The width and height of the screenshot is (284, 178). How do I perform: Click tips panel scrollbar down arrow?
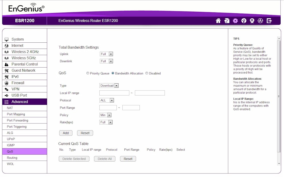pos(279,164)
